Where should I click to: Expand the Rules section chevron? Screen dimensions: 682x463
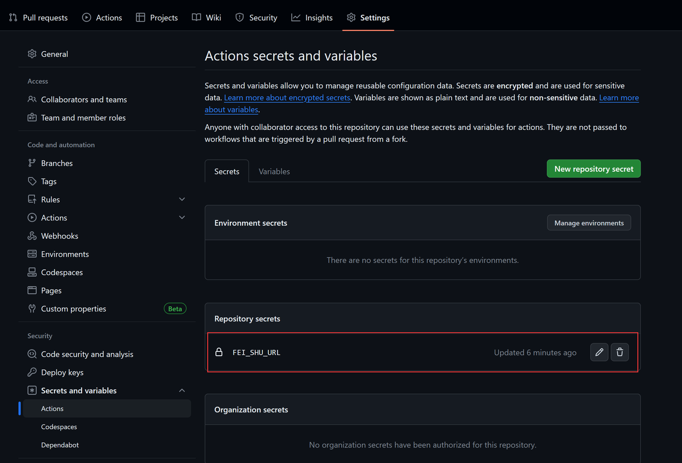182,199
